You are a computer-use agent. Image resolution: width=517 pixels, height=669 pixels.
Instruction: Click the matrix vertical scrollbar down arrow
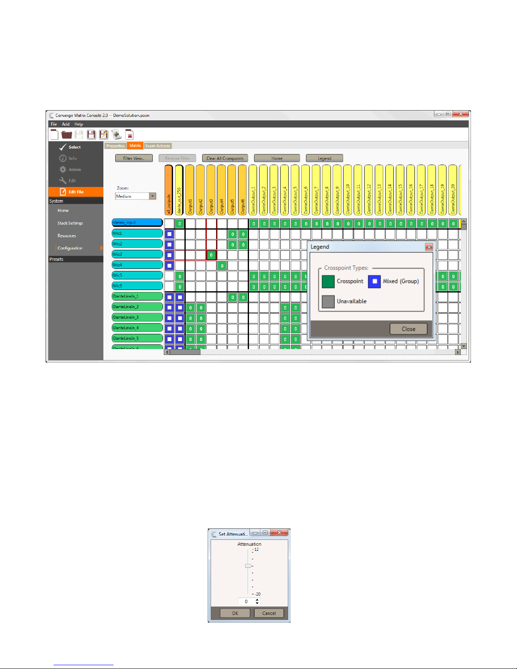(x=463, y=346)
